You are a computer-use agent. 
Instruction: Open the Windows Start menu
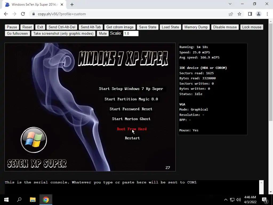6,200
